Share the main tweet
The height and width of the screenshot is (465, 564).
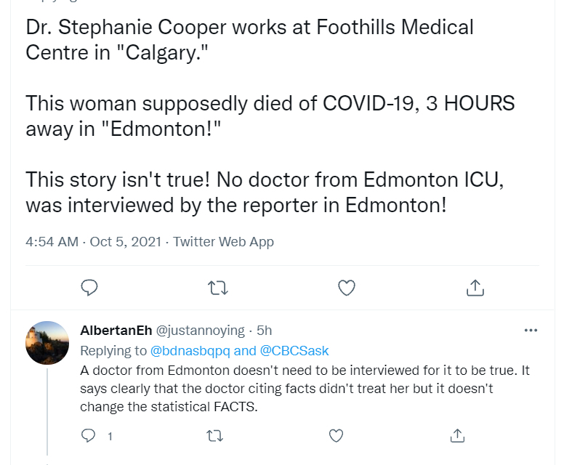tap(475, 288)
